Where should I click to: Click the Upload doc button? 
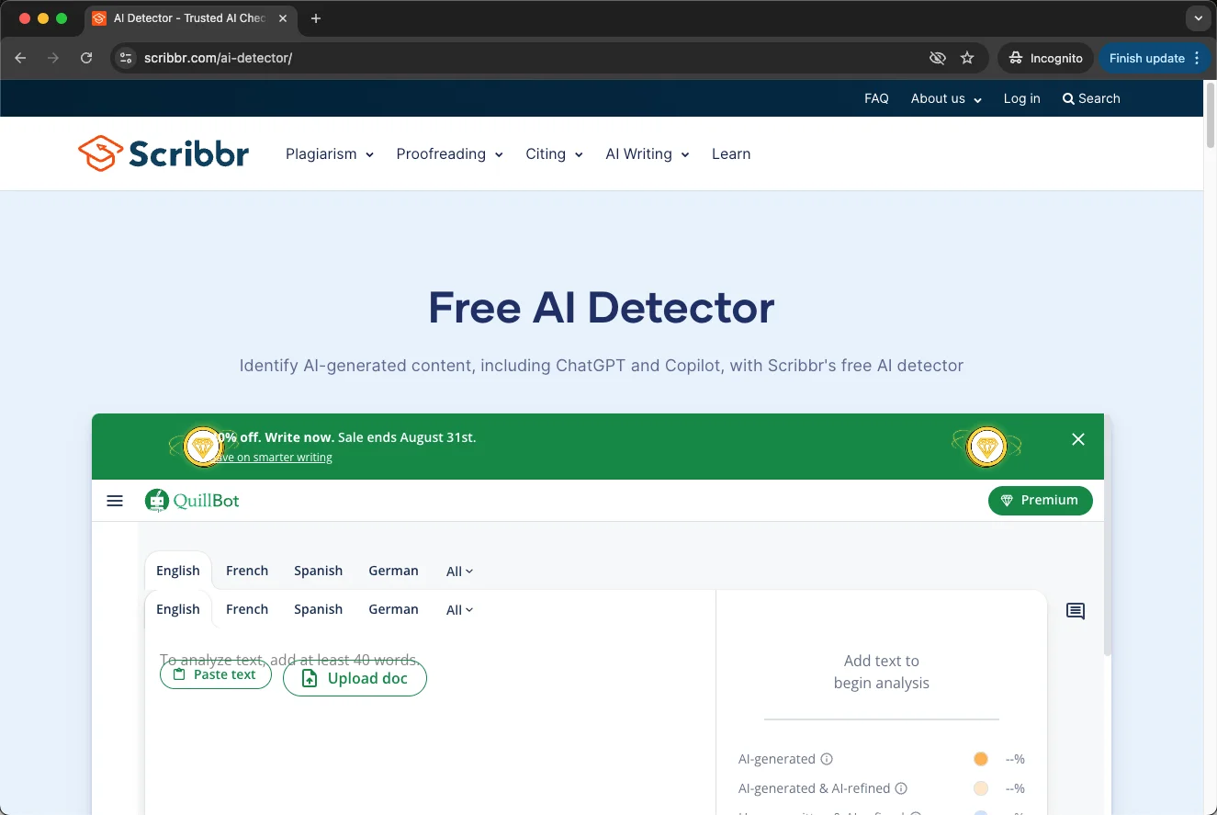click(355, 678)
